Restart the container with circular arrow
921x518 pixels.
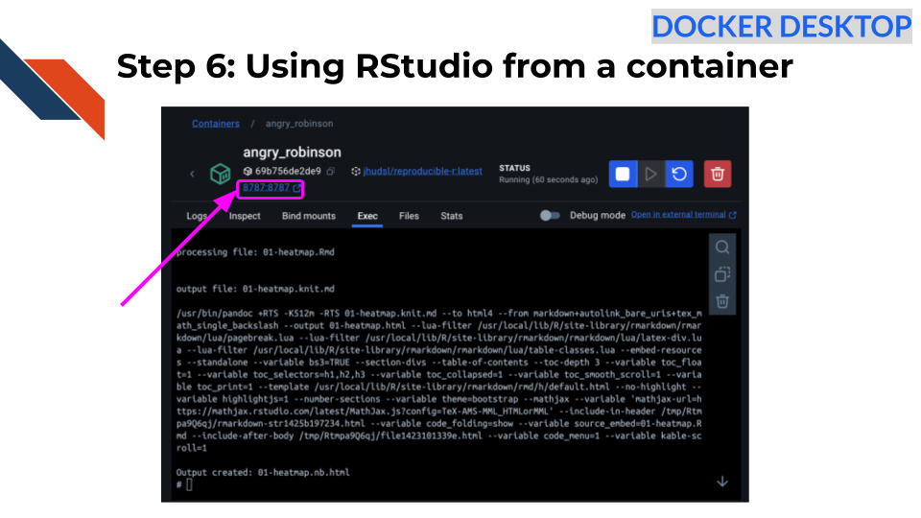[x=679, y=174]
